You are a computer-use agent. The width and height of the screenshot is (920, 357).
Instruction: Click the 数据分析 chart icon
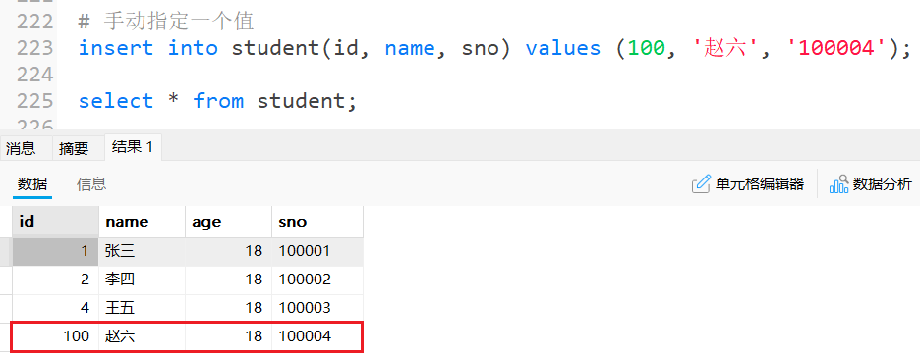(839, 184)
